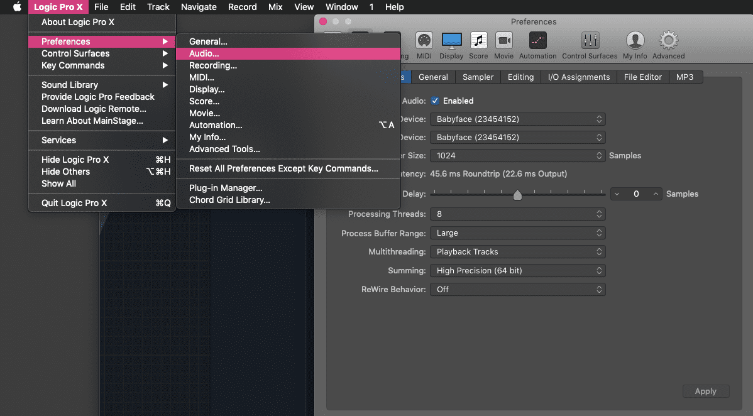Select Display... menu entry
The width and height of the screenshot is (753, 416).
point(288,89)
